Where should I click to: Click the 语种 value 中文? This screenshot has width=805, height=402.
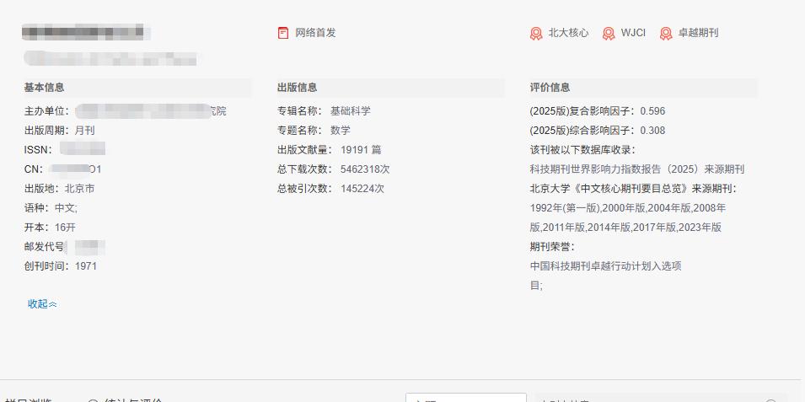[x=66, y=208]
